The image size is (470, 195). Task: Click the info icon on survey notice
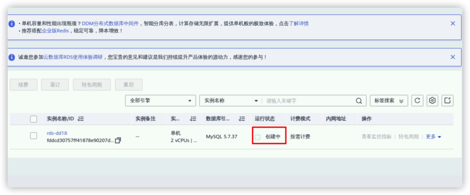[x=12, y=57]
